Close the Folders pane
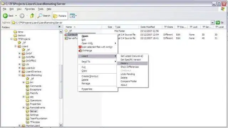The width and height of the screenshot is (228, 128). pos(59,27)
